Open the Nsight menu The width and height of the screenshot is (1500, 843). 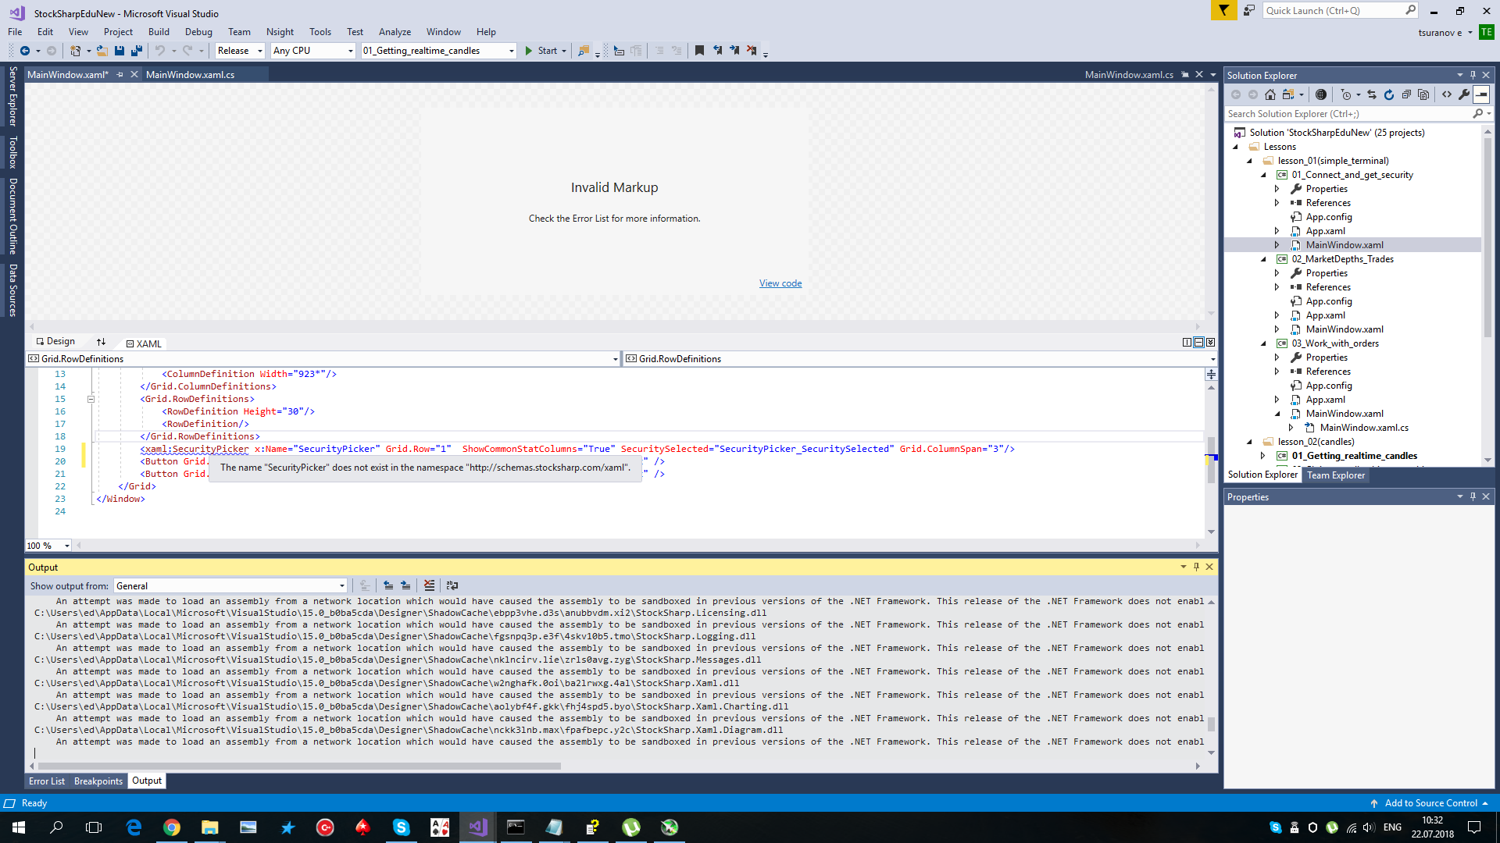pos(280,32)
